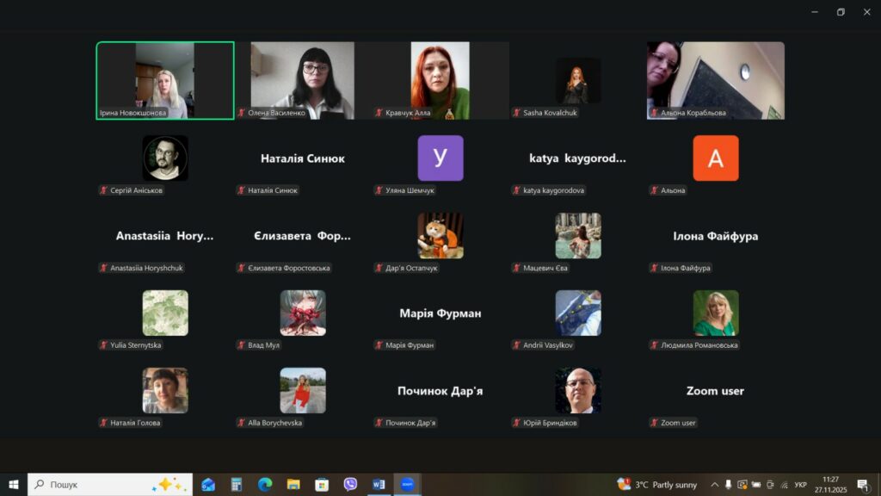Expand the hidden system tray icons chevron
The width and height of the screenshot is (881, 496).
(714, 485)
